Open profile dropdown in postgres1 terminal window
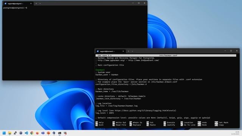This screenshot has height=136, width=242. coord(40,3)
